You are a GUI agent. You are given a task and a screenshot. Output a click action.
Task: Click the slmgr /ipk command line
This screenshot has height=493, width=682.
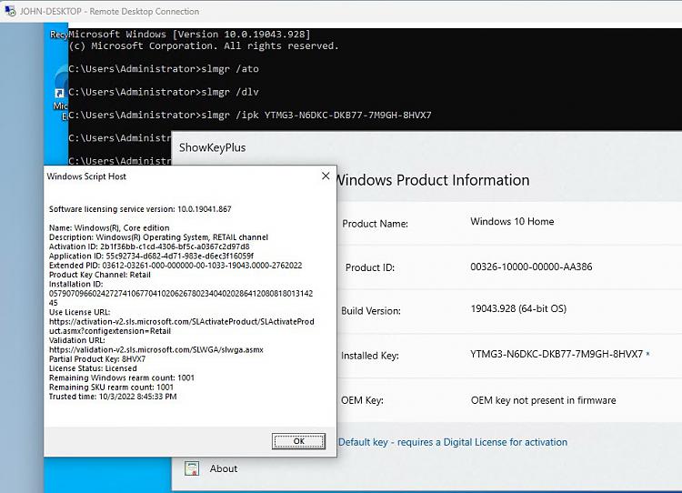[x=250, y=115]
